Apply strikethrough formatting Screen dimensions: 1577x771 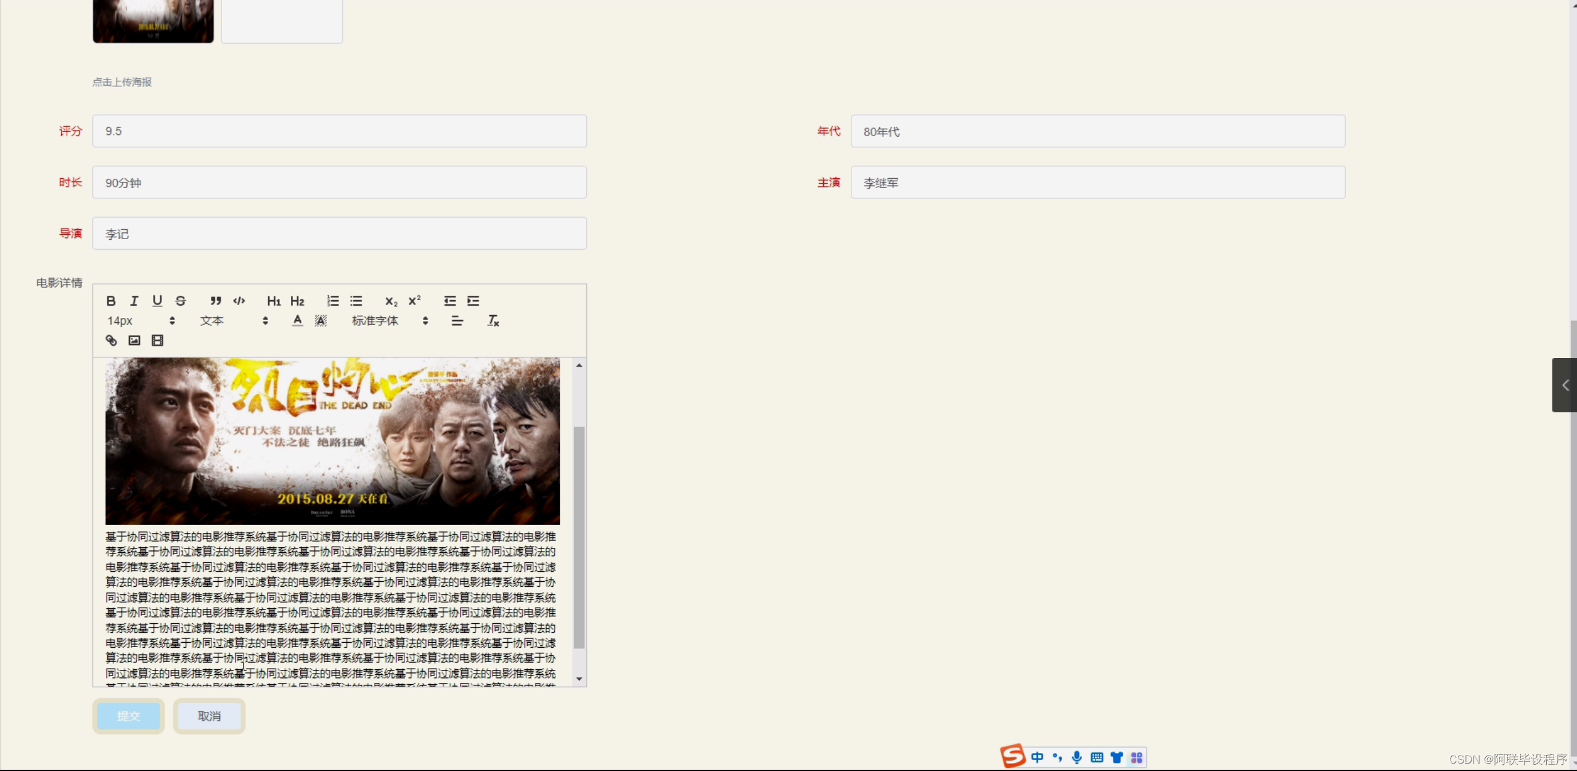[x=181, y=301]
